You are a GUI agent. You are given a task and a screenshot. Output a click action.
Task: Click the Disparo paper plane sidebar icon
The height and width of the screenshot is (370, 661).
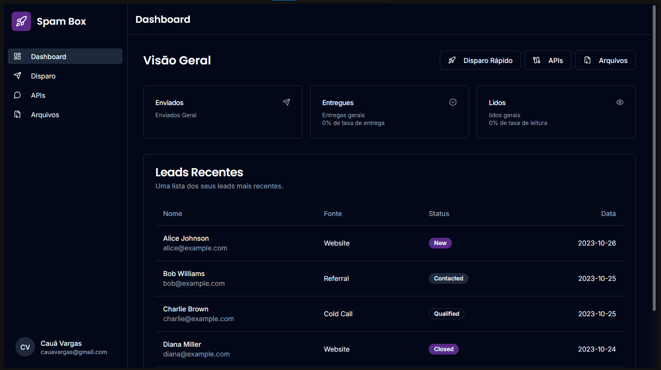tap(17, 76)
